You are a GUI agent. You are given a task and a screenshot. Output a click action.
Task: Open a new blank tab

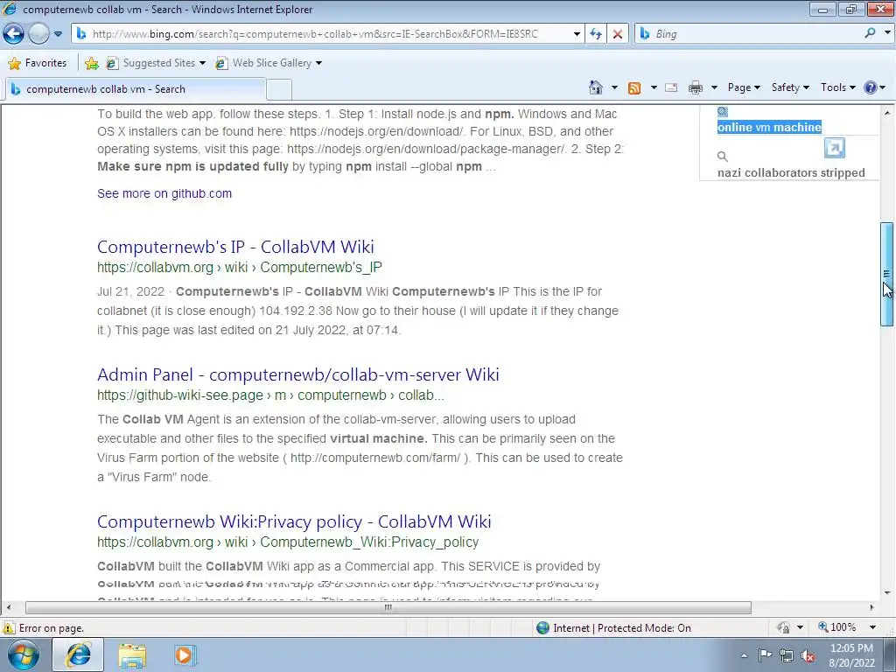(x=279, y=90)
